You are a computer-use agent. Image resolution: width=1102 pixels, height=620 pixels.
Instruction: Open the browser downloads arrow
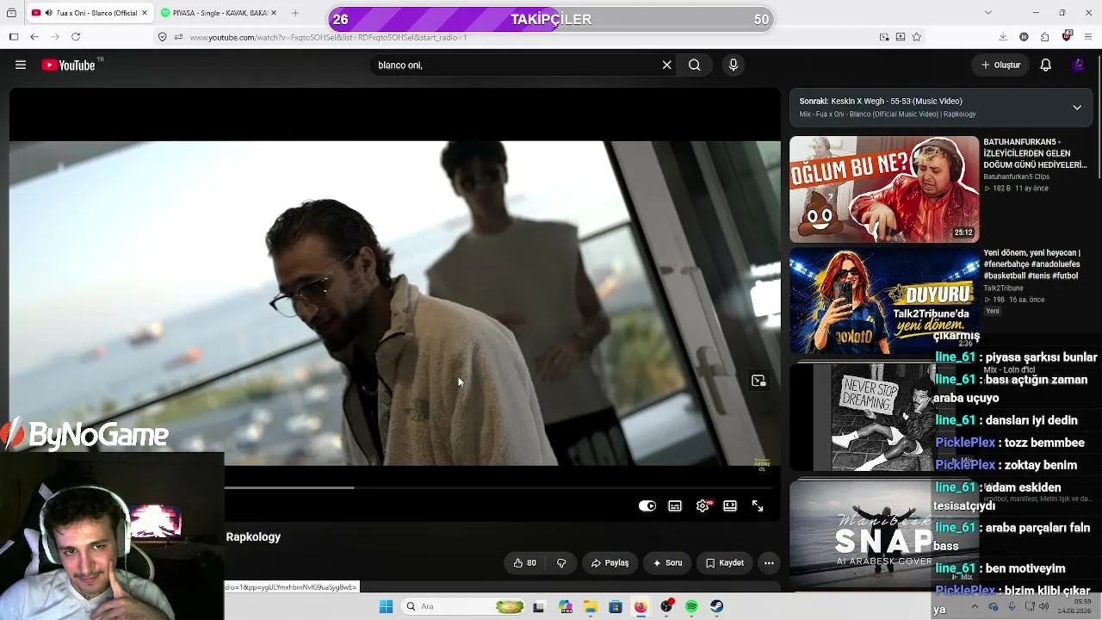pyautogui.click(x=1003, y=37)
